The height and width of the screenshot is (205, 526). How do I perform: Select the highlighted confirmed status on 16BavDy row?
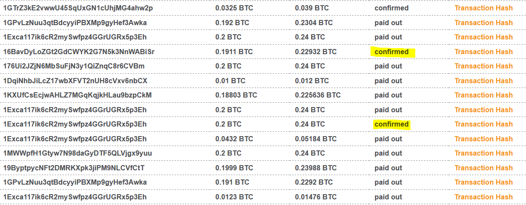392,52
